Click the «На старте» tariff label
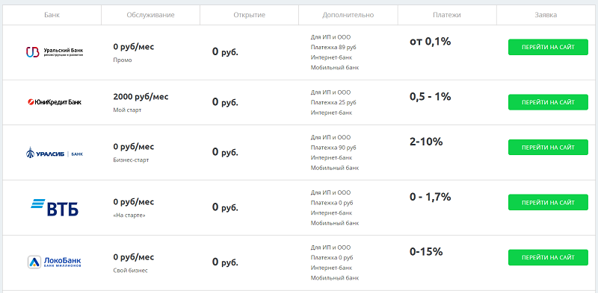 click(129, 215)
